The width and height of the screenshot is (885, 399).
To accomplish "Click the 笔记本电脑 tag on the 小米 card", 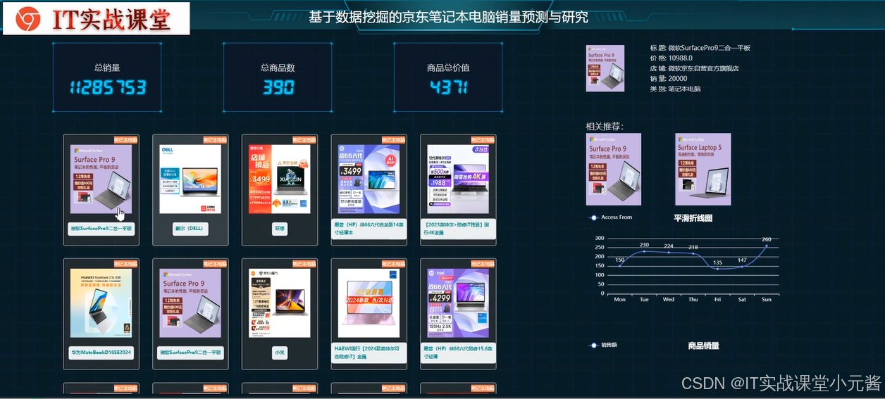I will click(305, 263).
